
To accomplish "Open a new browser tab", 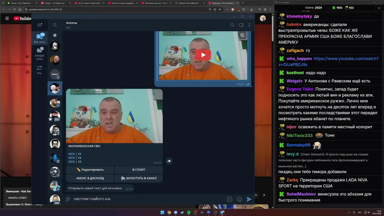I will click(243, 3).
